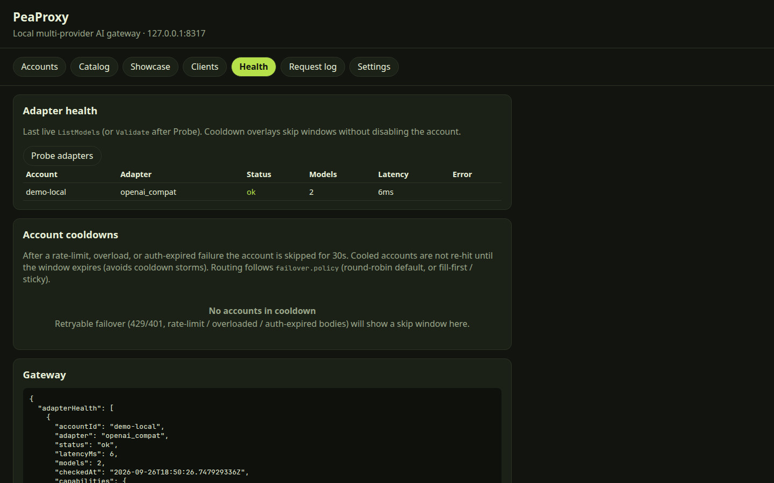
Task: Open the Accounts tab
Action: point(39,67)
